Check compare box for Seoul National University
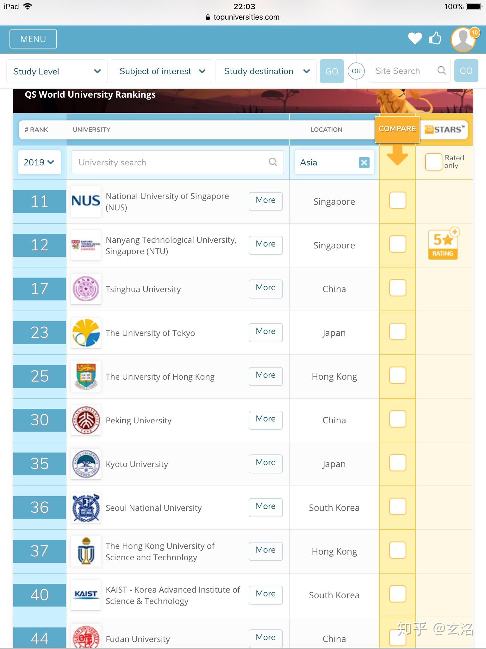 tap(397, 506)
